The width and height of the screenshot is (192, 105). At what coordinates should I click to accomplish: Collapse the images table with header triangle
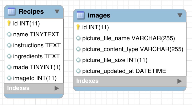pos(180,15)
